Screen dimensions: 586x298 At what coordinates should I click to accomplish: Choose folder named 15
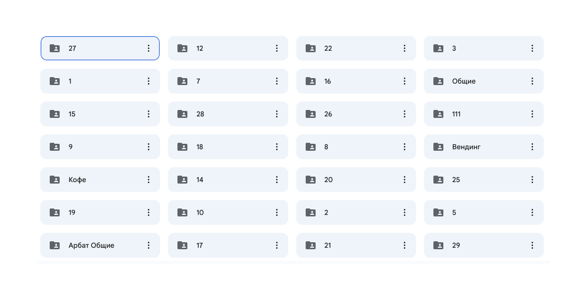point(100,114)
